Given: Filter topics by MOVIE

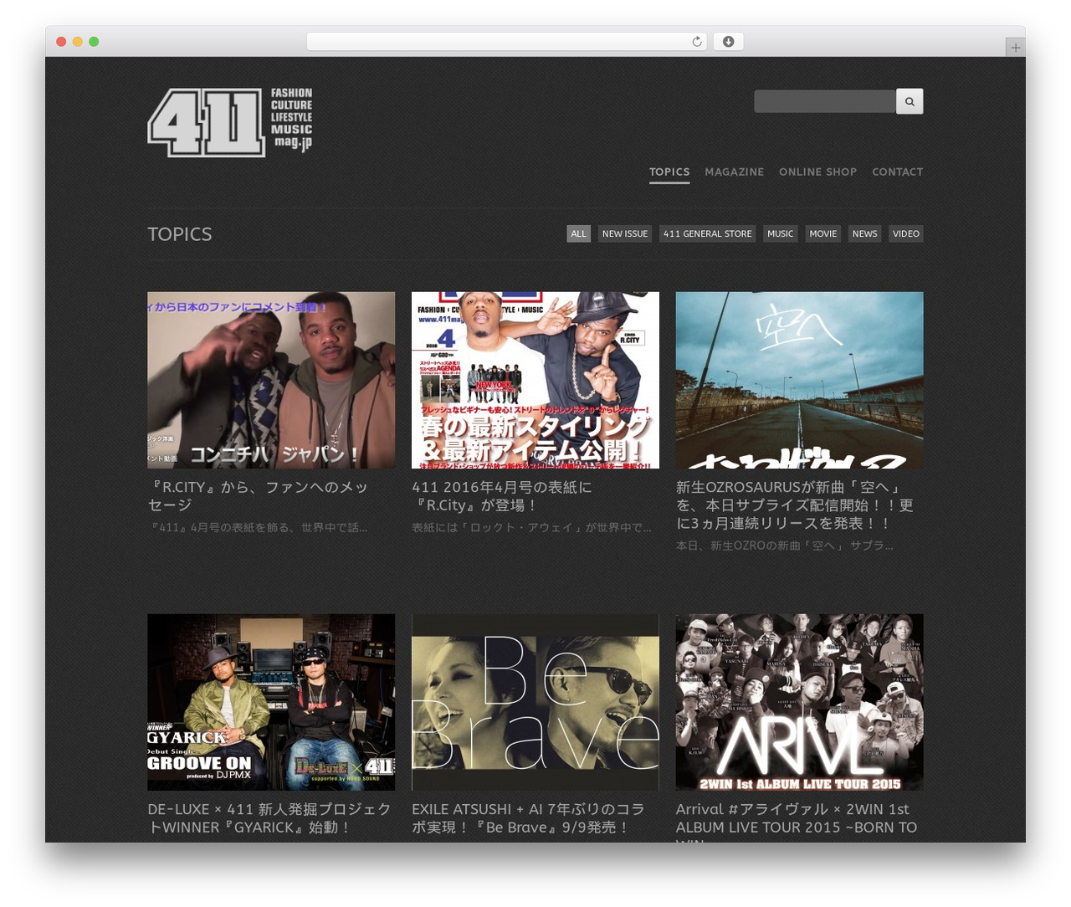Looking at the screenshot, I should coord(823,233).
